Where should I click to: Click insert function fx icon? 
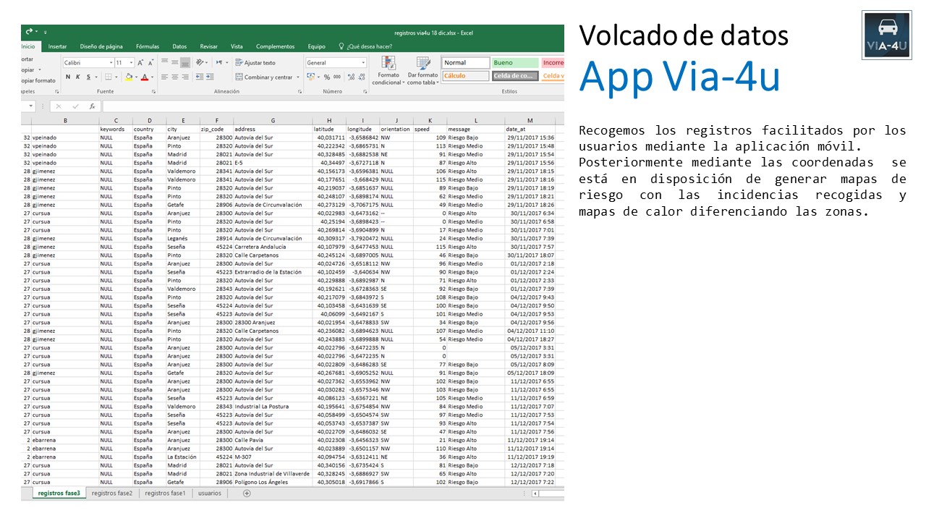coord(92,106)
